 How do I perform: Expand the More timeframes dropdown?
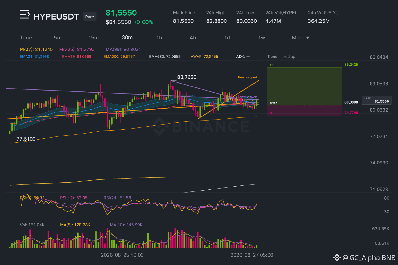[300, 38]
